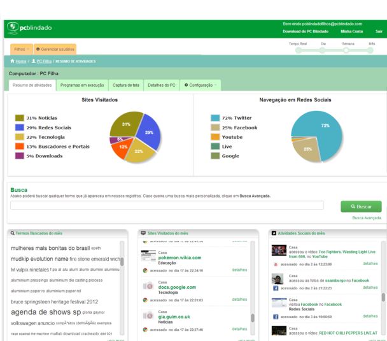Viewport: 387px width, 341px height.
Task: Select Mês on the time slider
Action: point(370,50)
